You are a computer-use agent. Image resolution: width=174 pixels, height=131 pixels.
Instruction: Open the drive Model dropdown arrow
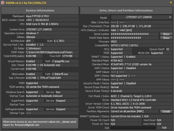pyautogui.click(x=170, y=17)
